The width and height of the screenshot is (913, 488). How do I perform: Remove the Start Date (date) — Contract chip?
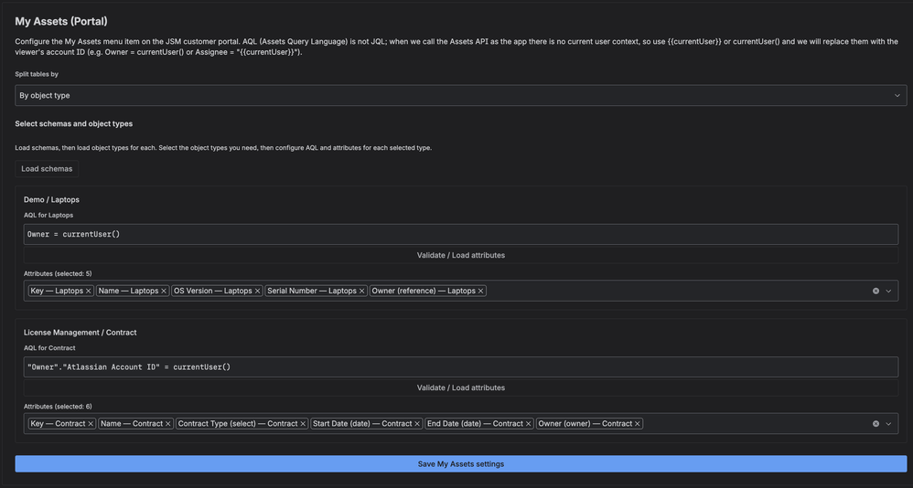[x=417, y=424]
